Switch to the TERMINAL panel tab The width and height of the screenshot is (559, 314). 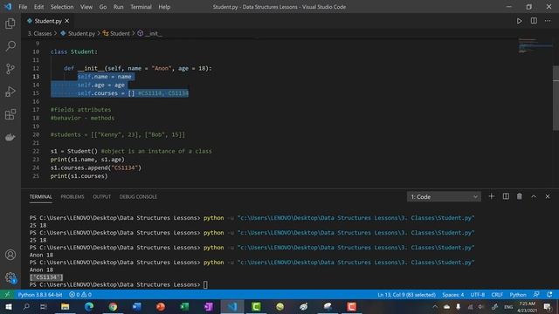tap(41, 196)
